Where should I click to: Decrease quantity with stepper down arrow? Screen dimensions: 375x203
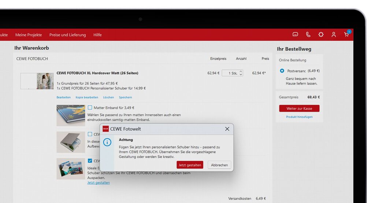point(241,74)
